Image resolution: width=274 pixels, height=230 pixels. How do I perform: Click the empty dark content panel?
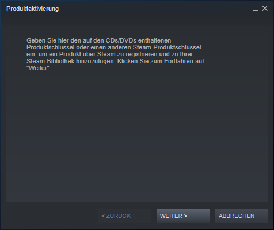click(137, 136)
